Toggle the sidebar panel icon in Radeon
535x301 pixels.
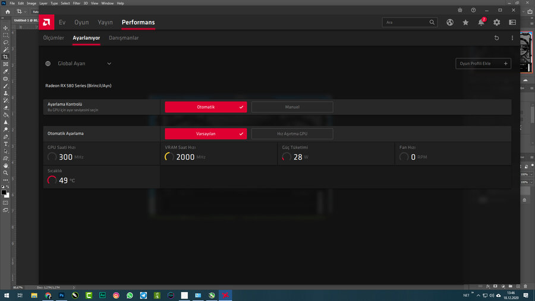(x=512, y=22)
